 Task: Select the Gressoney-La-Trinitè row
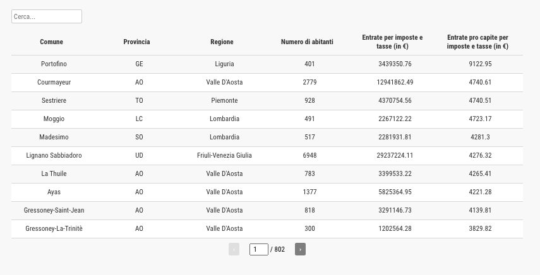point(267,228)
